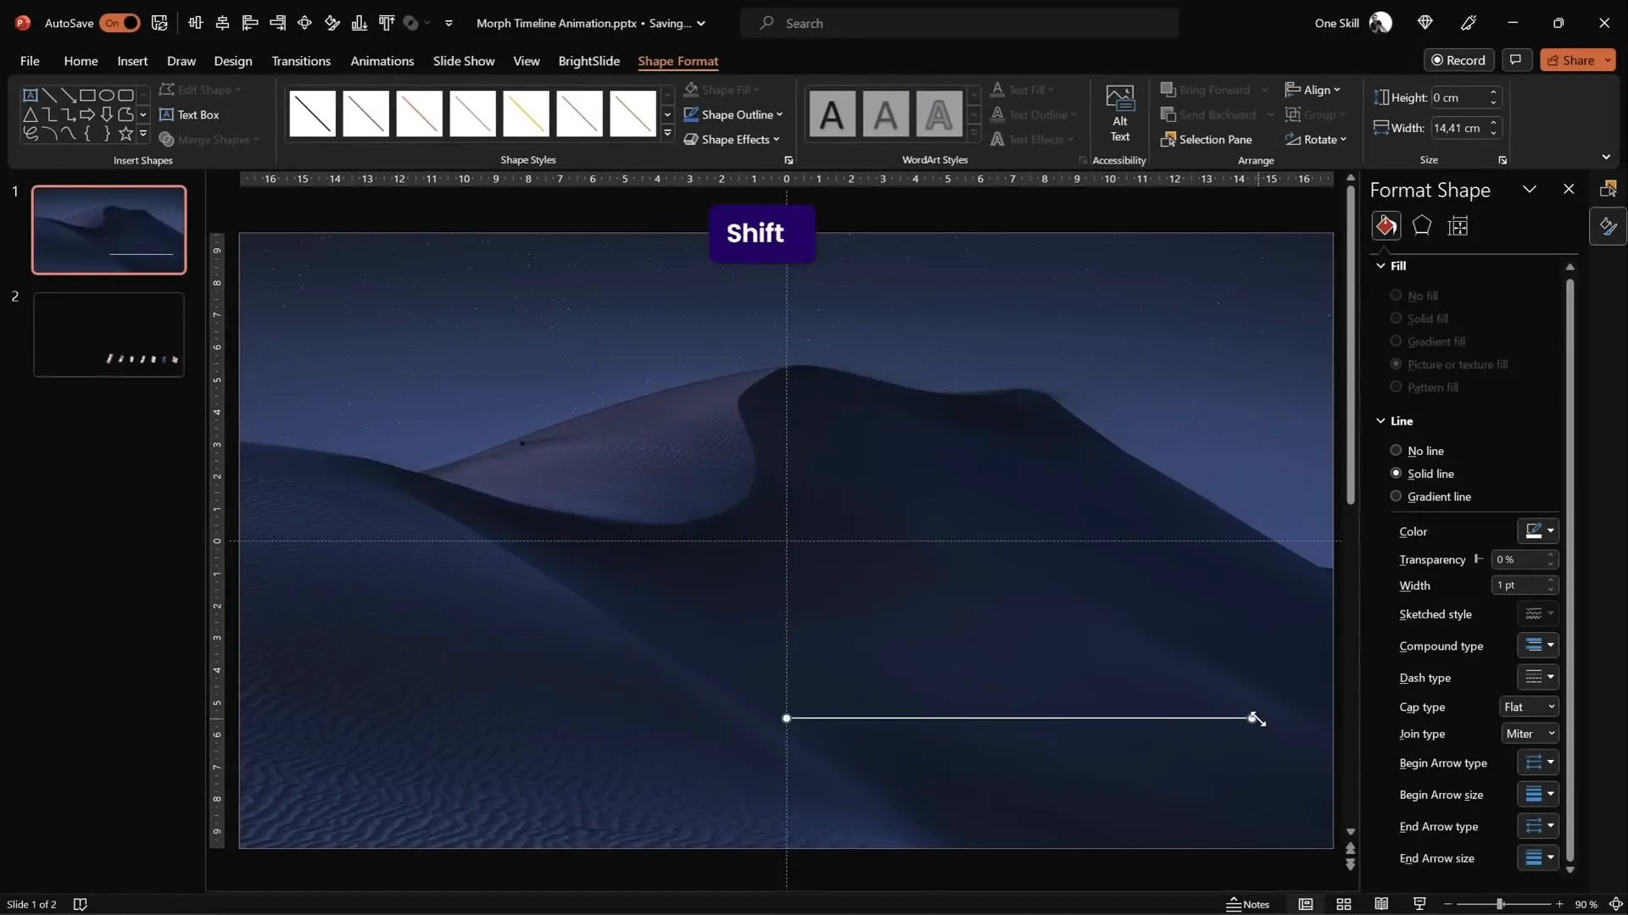The width and height of the screenshot is (1628, 915).
Task: Click the first black line style preset
Action: (x=313, y=114)
